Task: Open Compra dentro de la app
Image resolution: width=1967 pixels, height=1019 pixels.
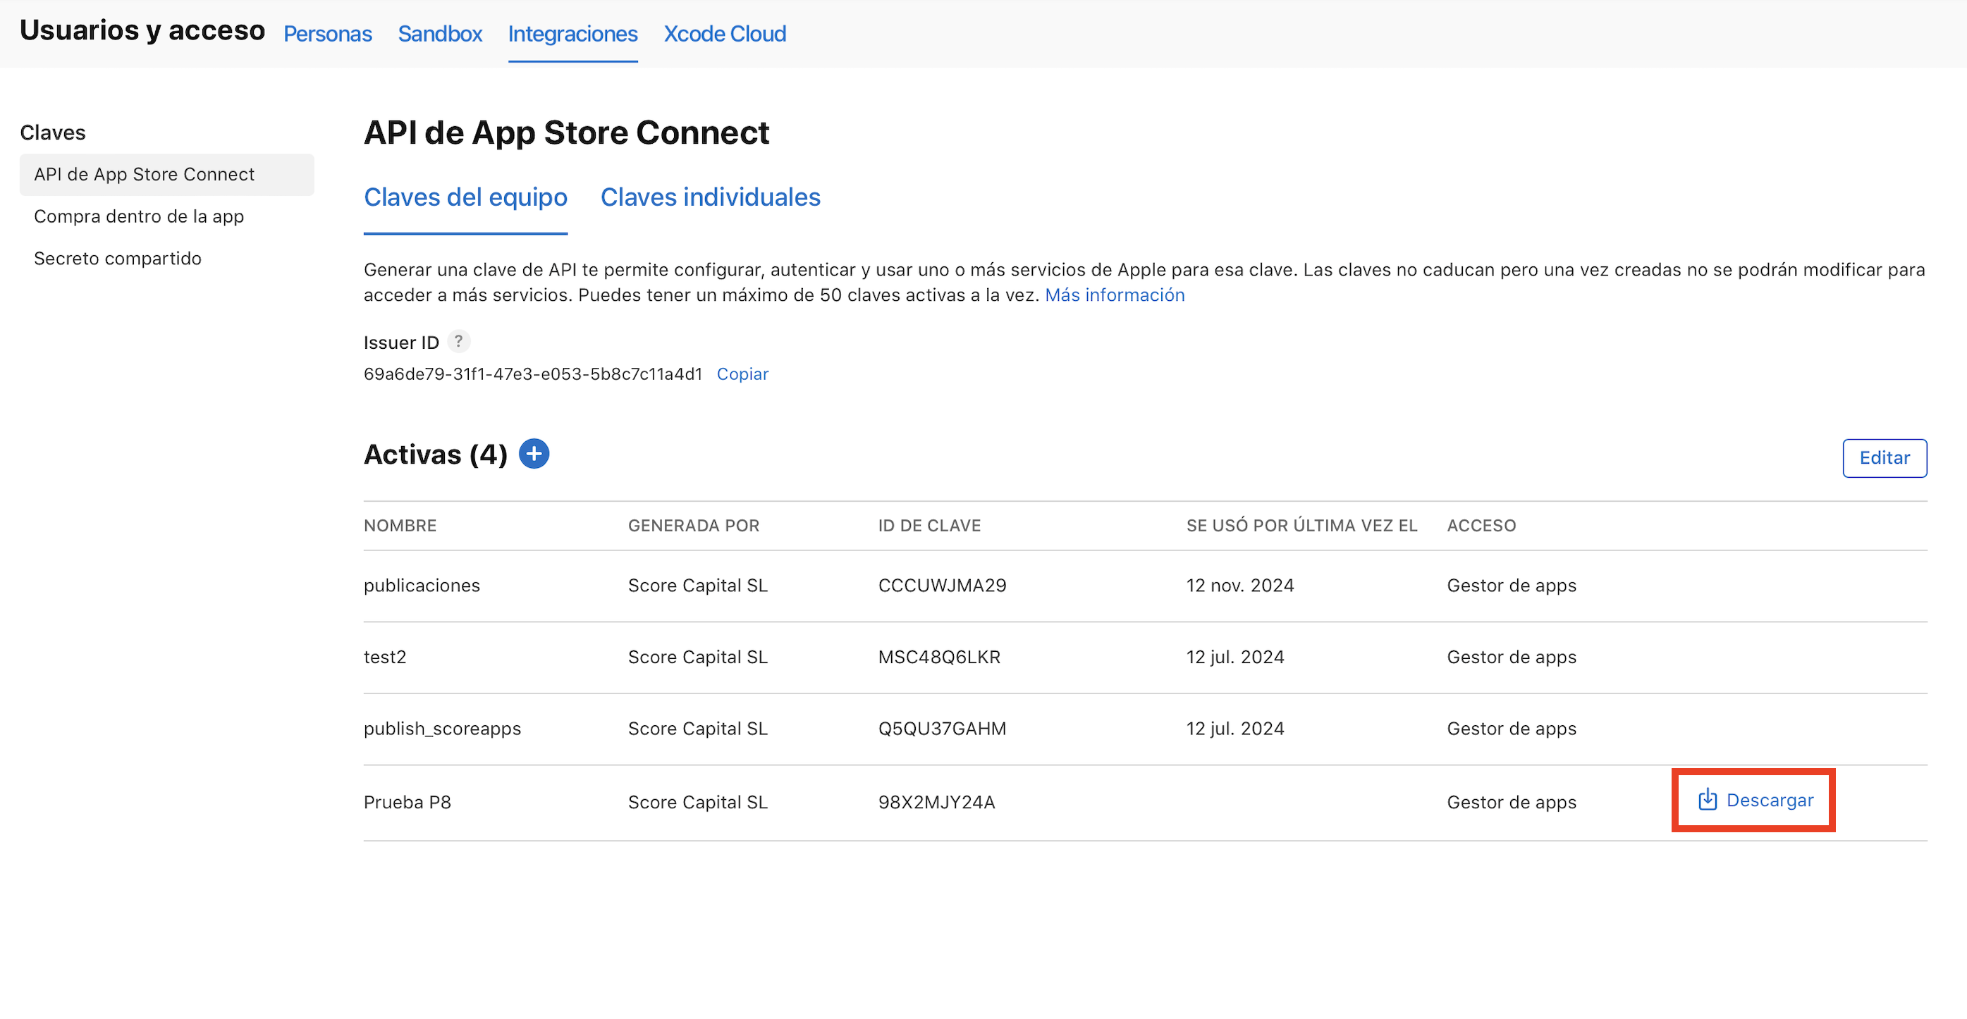Action: pyautogui.click(x=139, y=216)
